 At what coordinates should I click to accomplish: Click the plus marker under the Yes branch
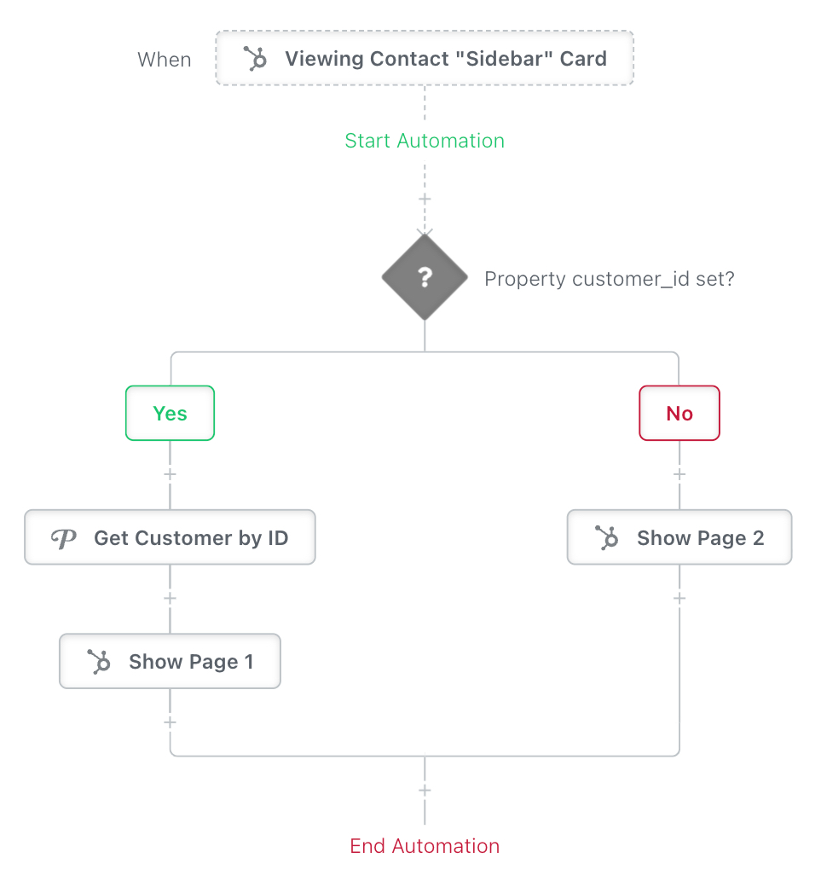coord(170,474)
